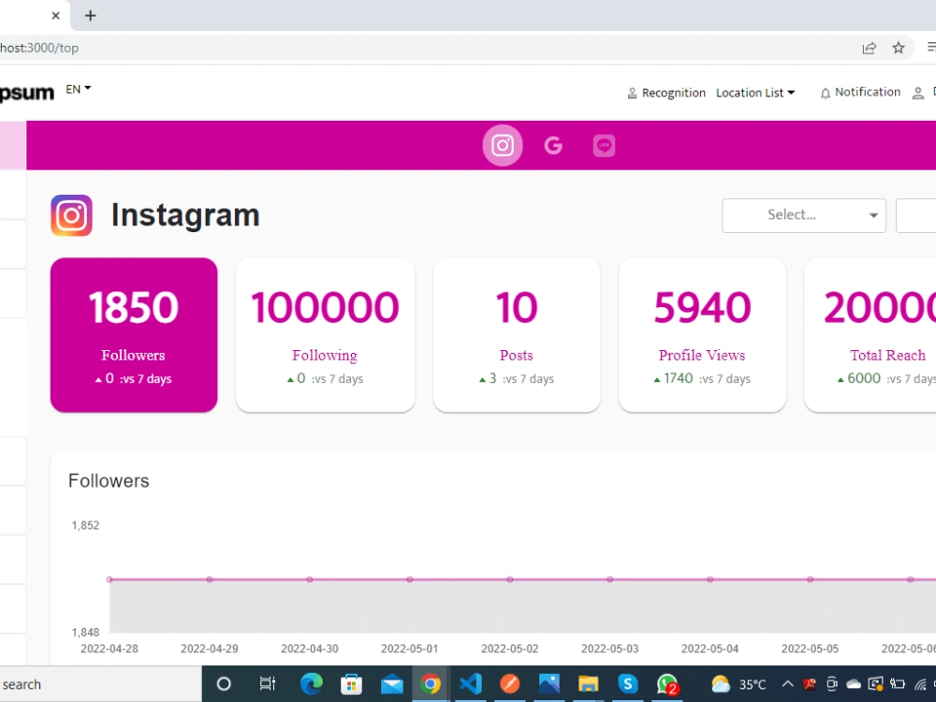Click the 2022-05-02 chart data point
This screenshot has height=702, width=936.
[510, 579]
